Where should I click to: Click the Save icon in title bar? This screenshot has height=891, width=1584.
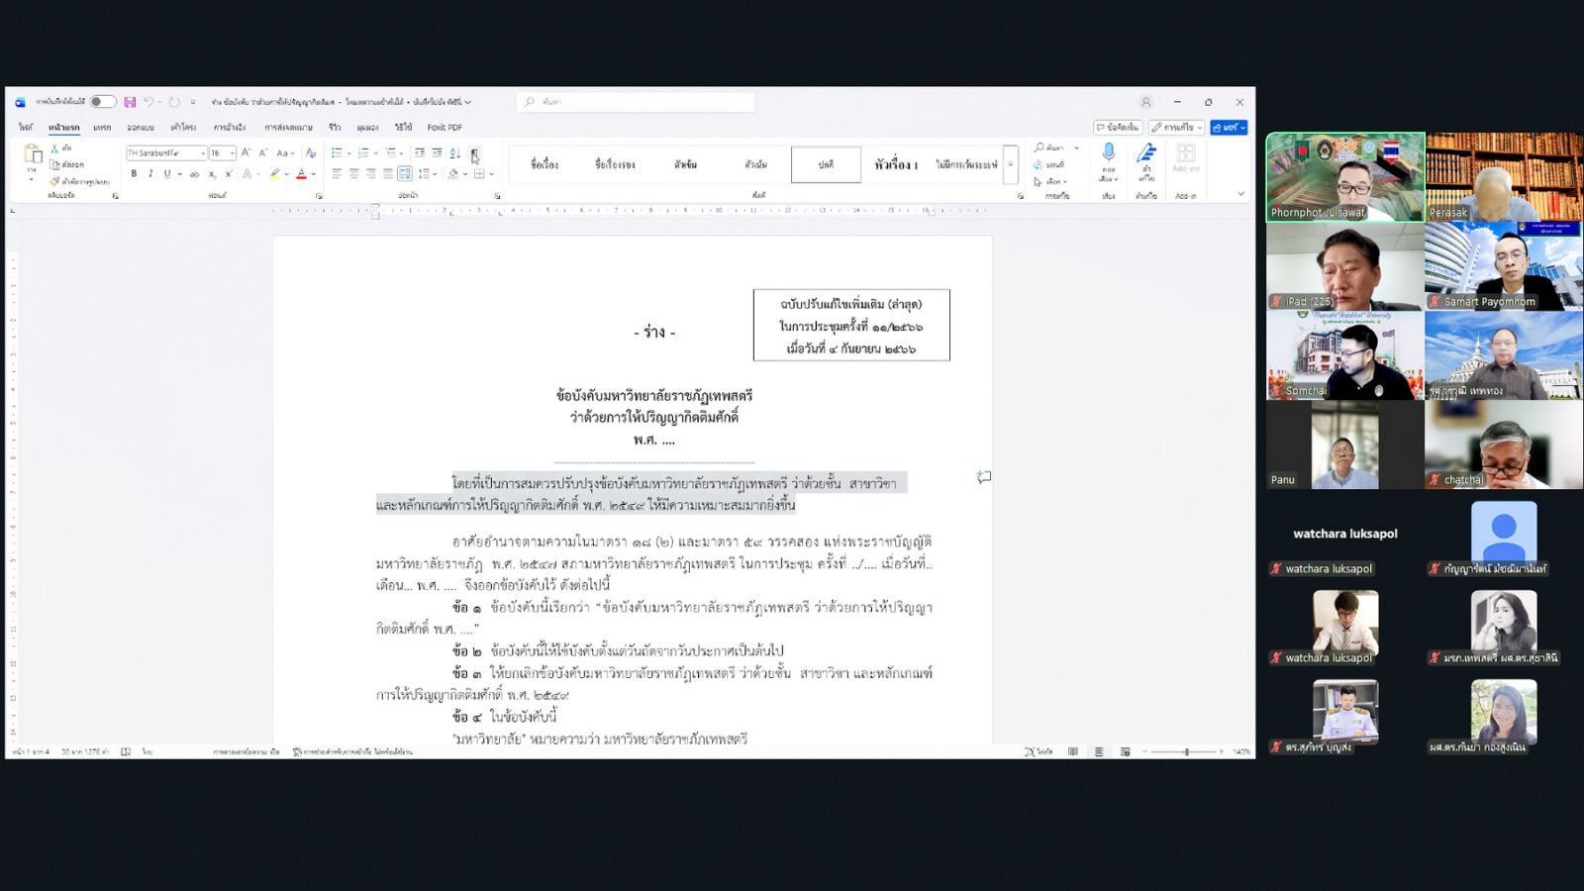point(130,102)
